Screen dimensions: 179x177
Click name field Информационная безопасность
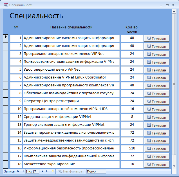71,149
